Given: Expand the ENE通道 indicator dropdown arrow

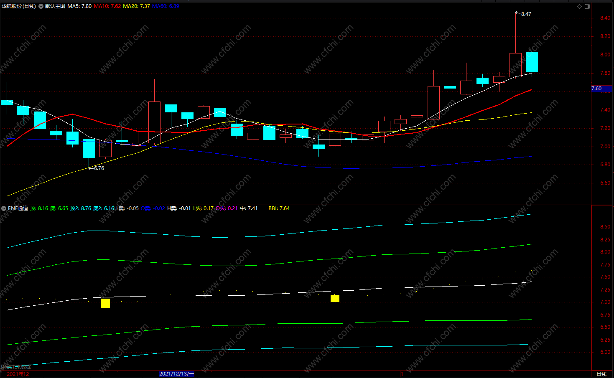Looking at the screenshot, I should point(4,208).
